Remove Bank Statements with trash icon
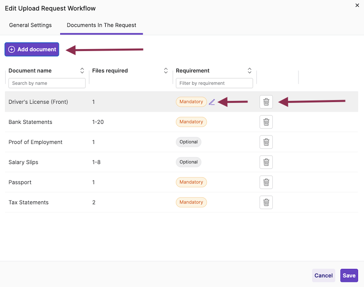This screenshot has width=364, height=287. click(266, 122)
